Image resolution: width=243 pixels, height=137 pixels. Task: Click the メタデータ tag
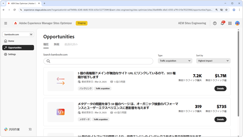click(x=85, y=119)
